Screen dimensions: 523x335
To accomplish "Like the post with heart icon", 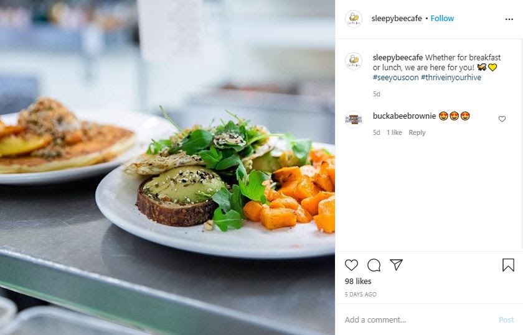I will (351, 265).
